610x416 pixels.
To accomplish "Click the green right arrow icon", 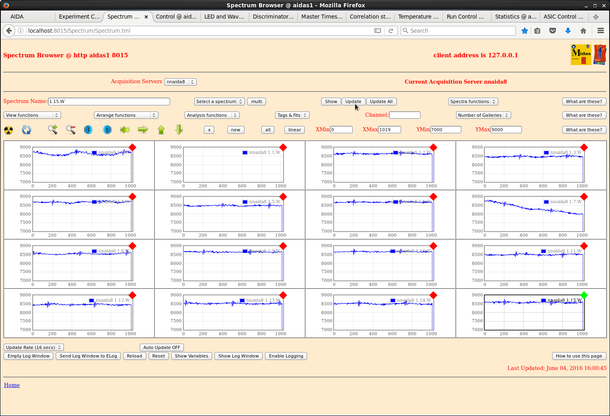I will click(143, 130).
